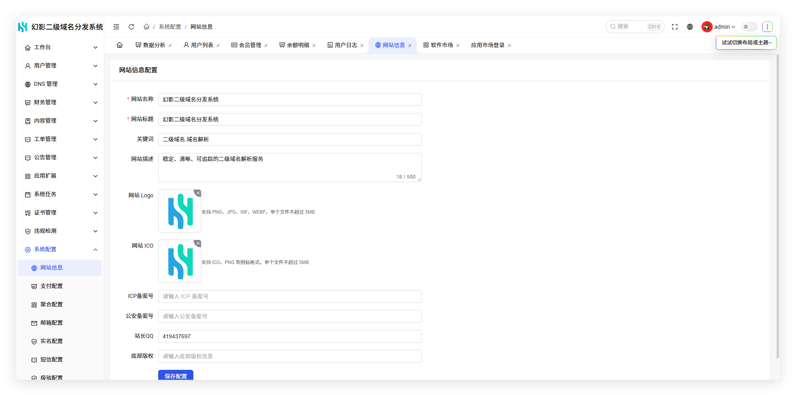
Task: Click the 底部版权 input field
Action: (x=290, y=356)
